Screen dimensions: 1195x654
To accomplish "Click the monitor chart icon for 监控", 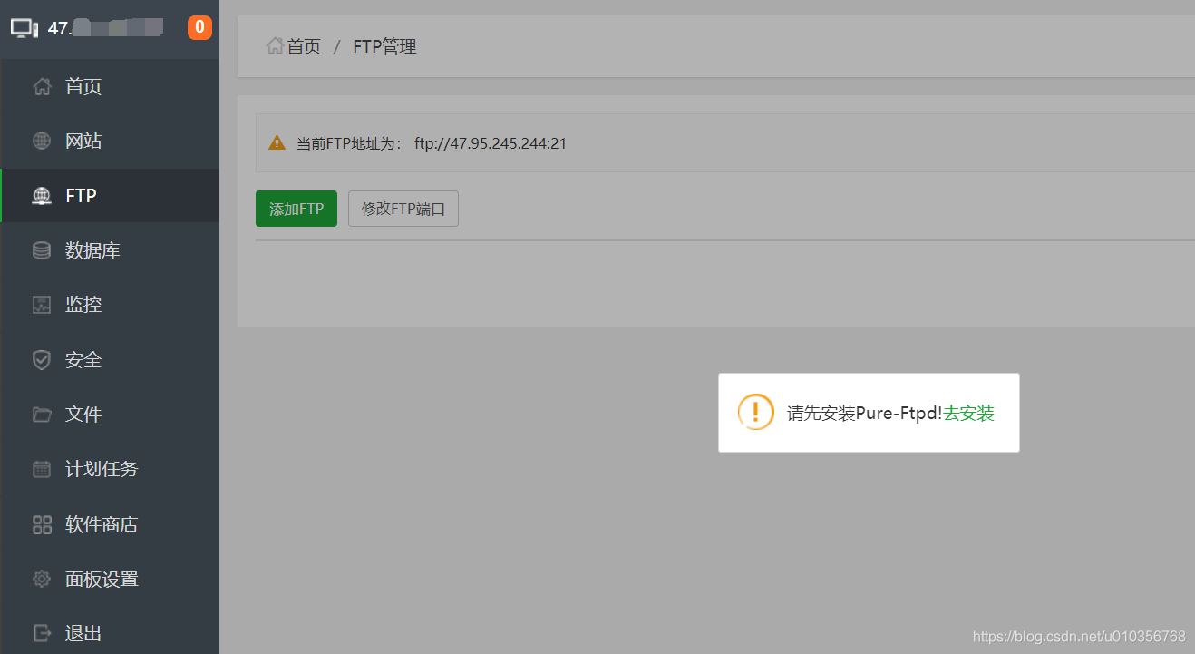I will click(42, 305).
